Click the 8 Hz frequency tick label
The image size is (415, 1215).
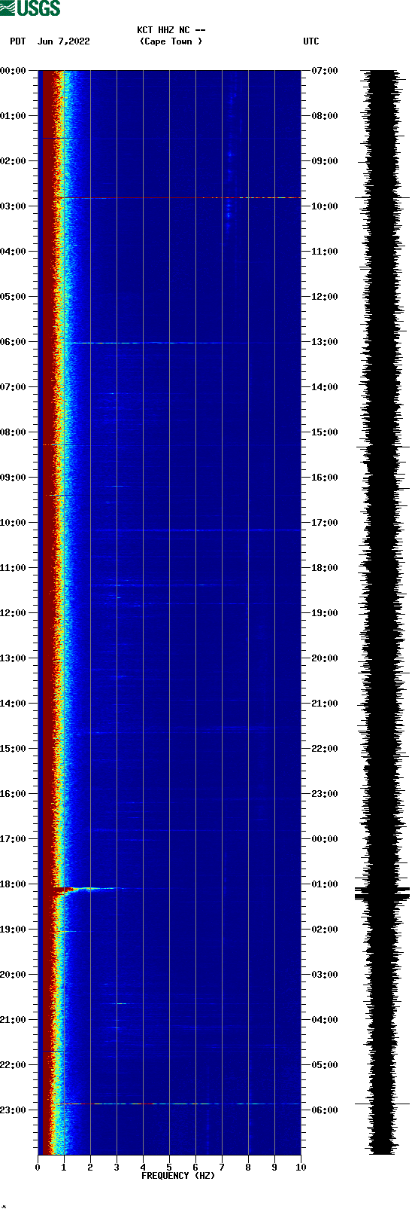[248, 1168]
